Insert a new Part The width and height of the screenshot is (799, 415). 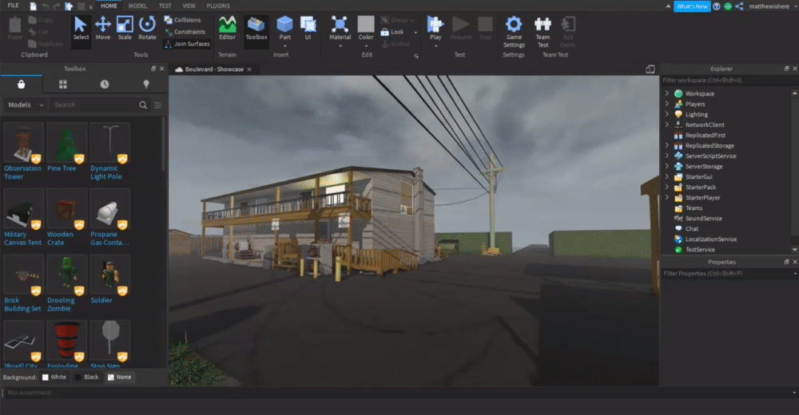(285, 29)
